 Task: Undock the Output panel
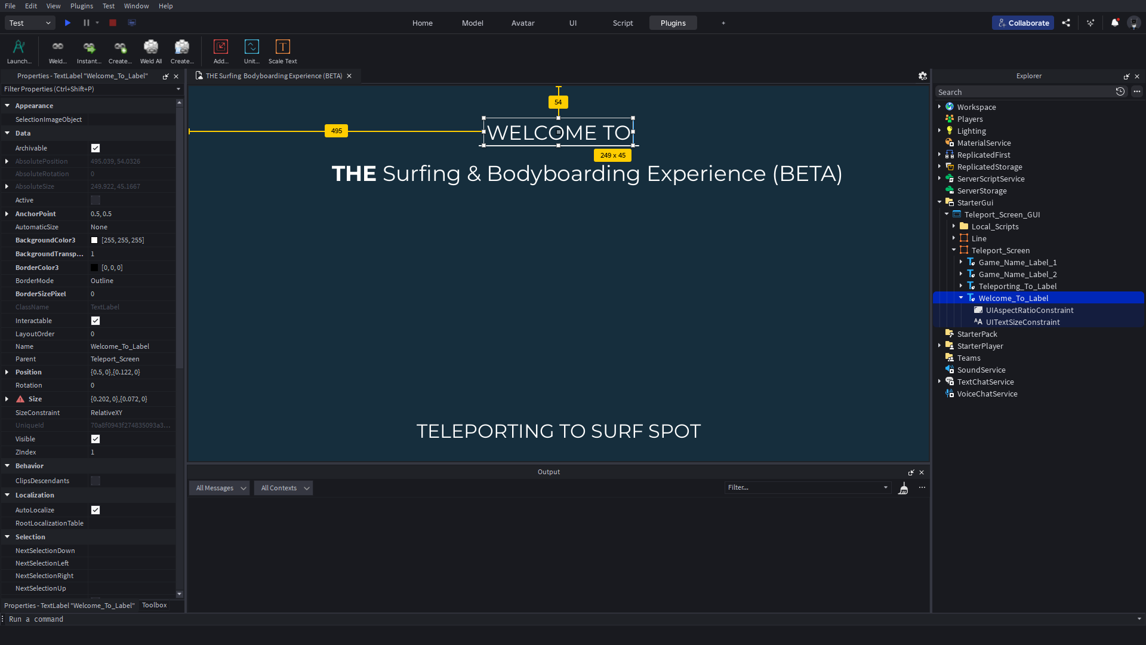tap(911, 472)
